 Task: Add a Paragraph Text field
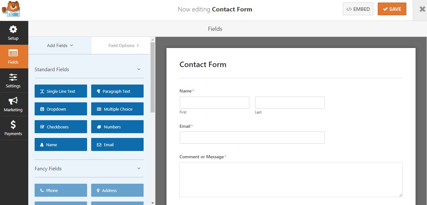[117, 91]
